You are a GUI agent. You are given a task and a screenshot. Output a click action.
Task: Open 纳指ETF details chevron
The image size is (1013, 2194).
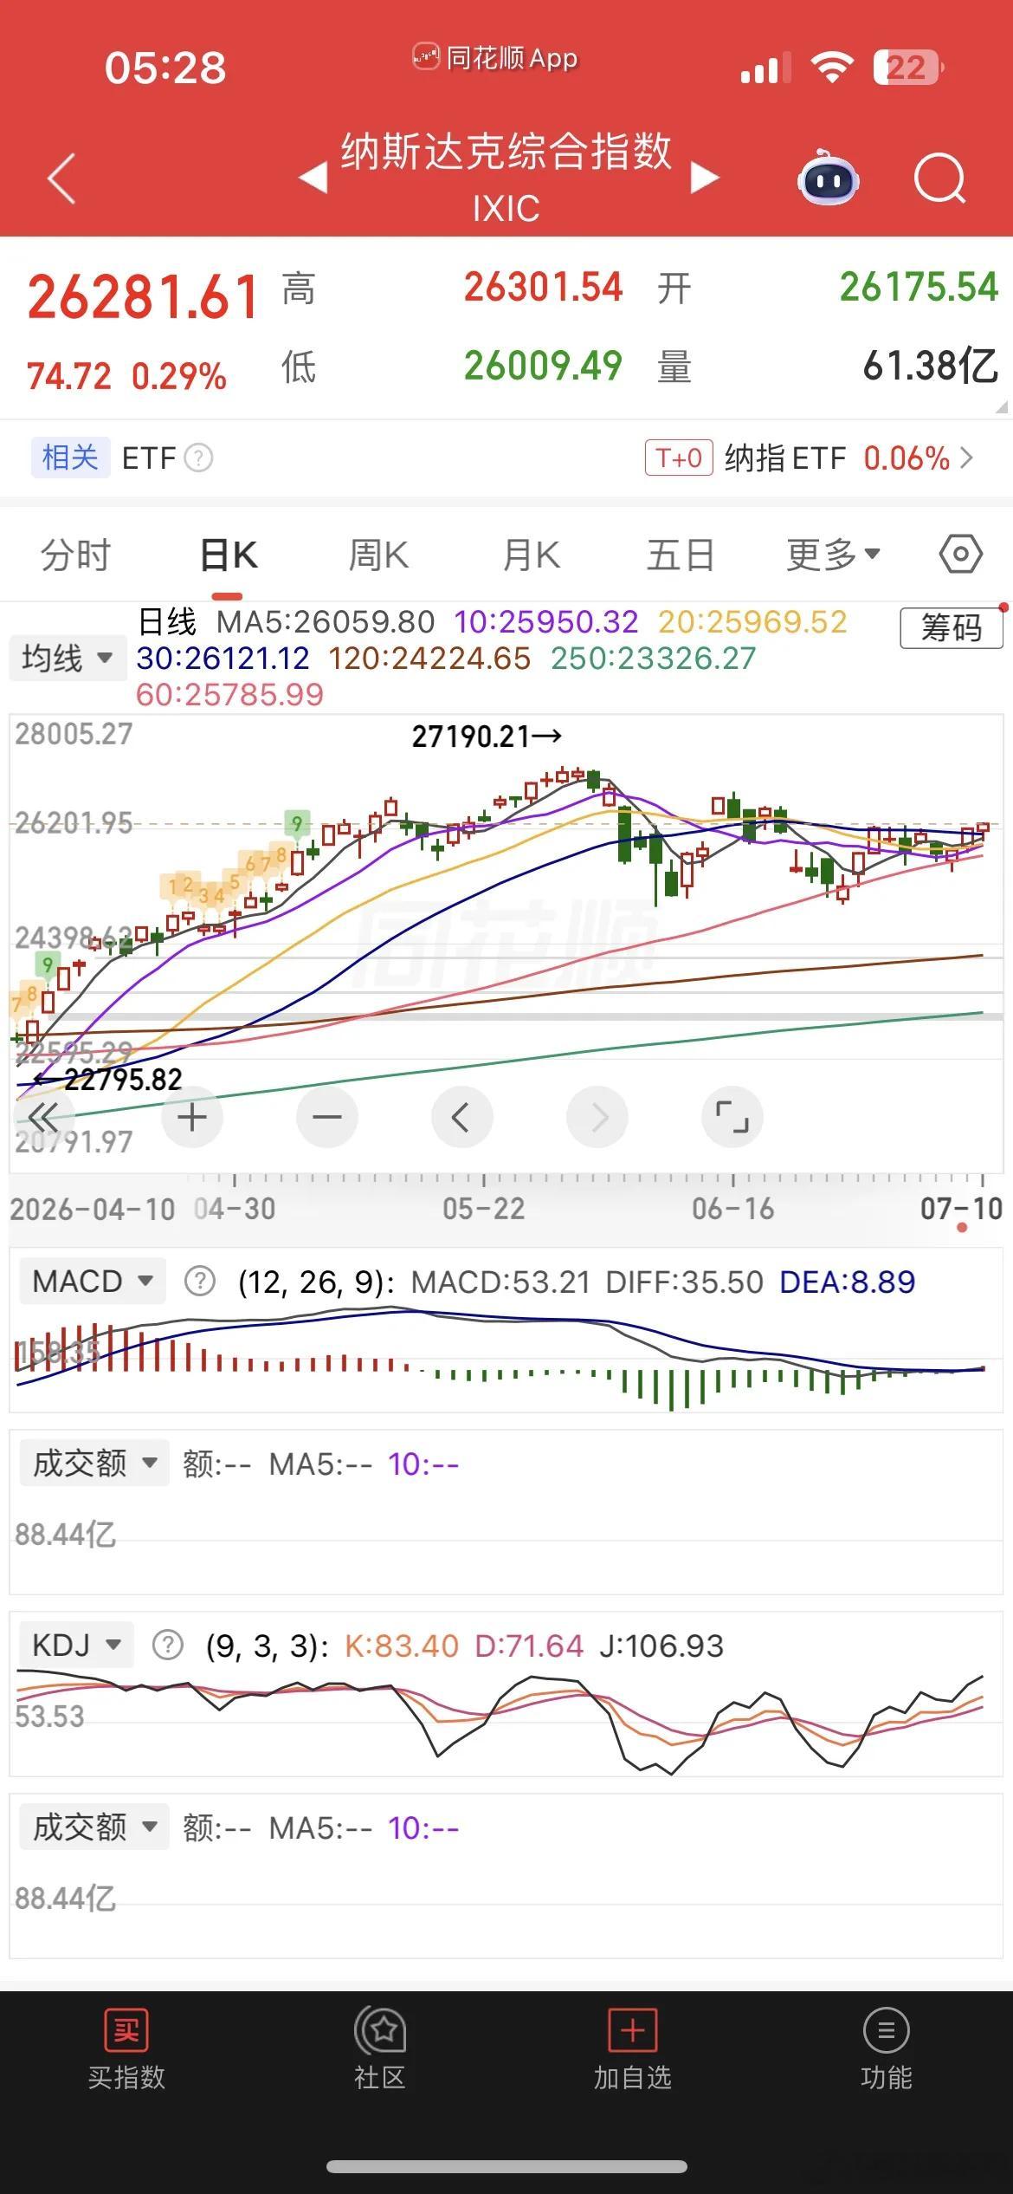(967, 458)
